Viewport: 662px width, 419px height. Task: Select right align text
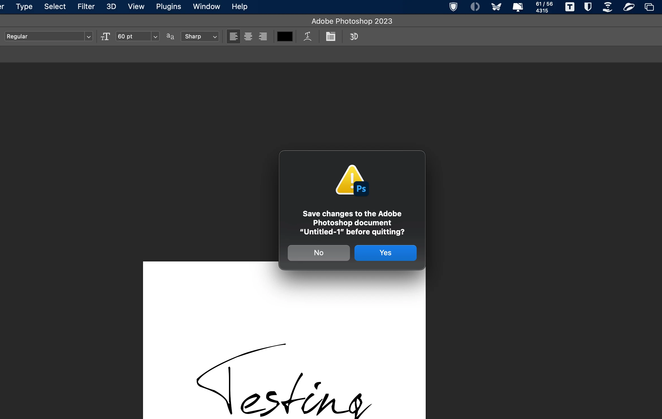click(263, 36)
